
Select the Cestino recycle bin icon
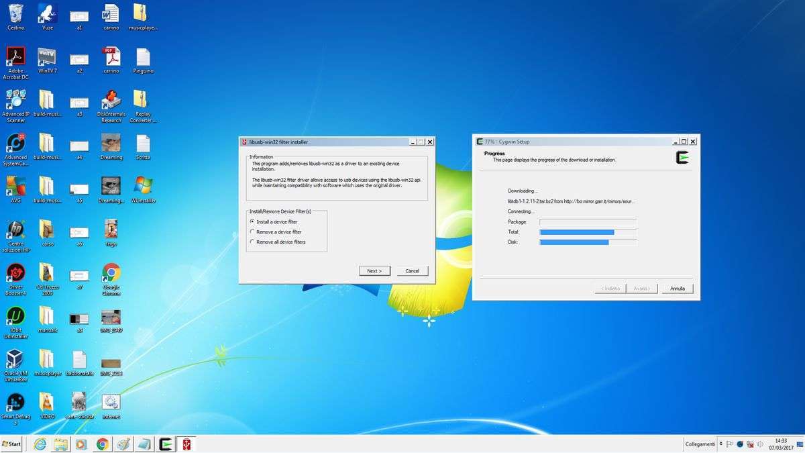[15, 16]
